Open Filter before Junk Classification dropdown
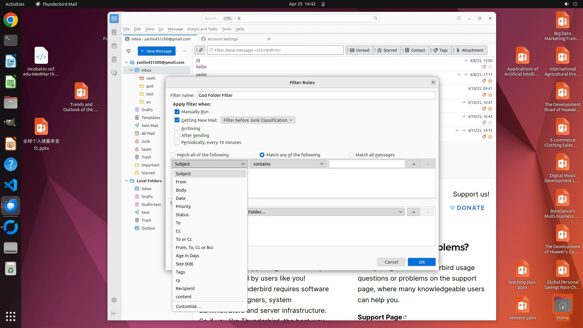The width and height of the screenshot is (583, 328). click(x=258, y=120)
